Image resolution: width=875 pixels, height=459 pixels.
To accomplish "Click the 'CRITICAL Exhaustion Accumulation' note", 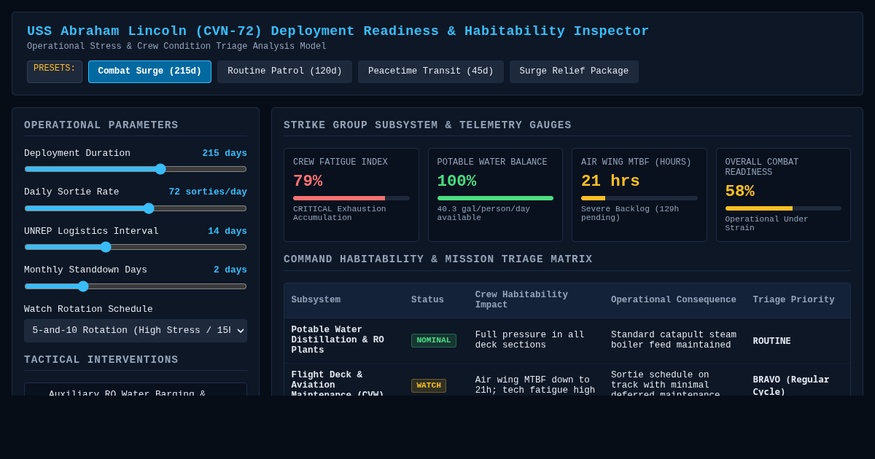I will click(340, 213).
